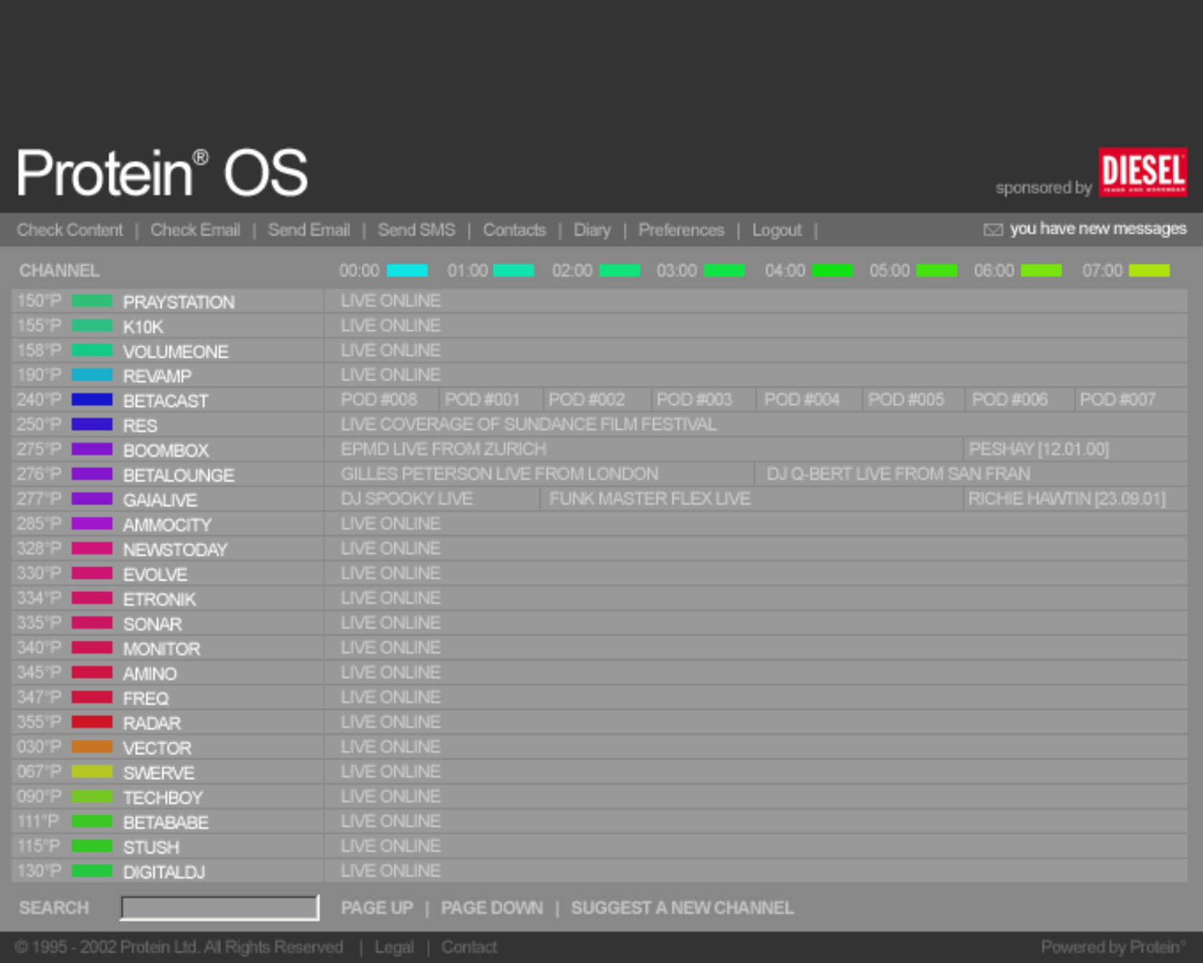Select the PRAYSTATION channel row

pos(599,301)
